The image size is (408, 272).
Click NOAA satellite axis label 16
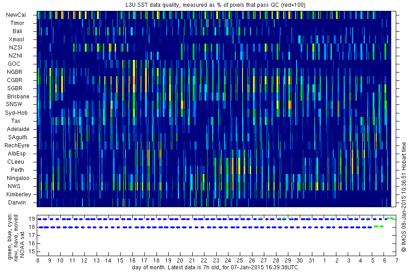click(x=32, y=243)
